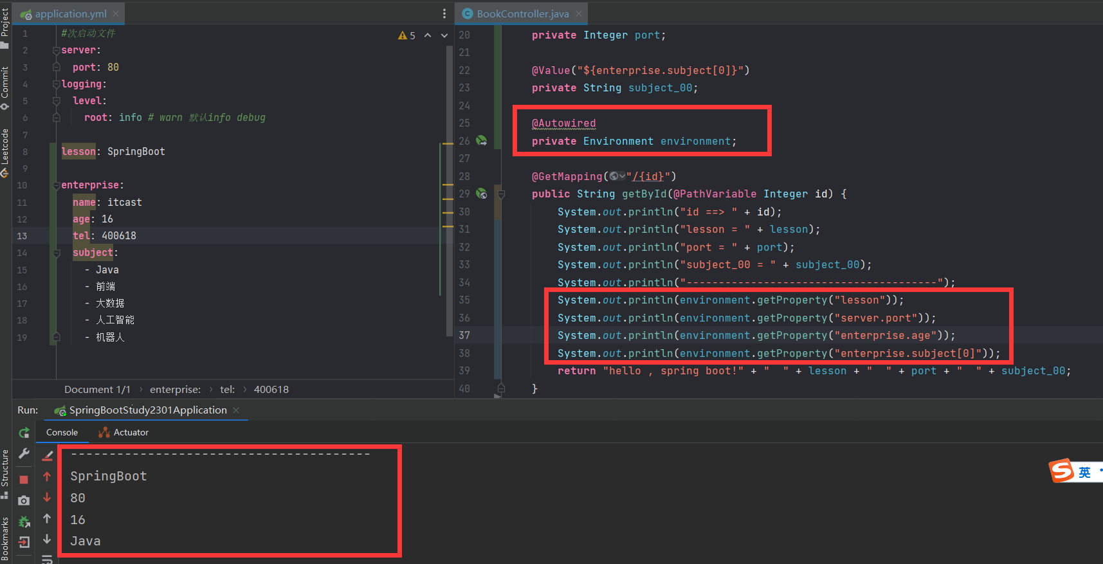Open run configuration wrench settings
Image resolution: width=1103 pixels, height=564 pixels.
(24, 454)
